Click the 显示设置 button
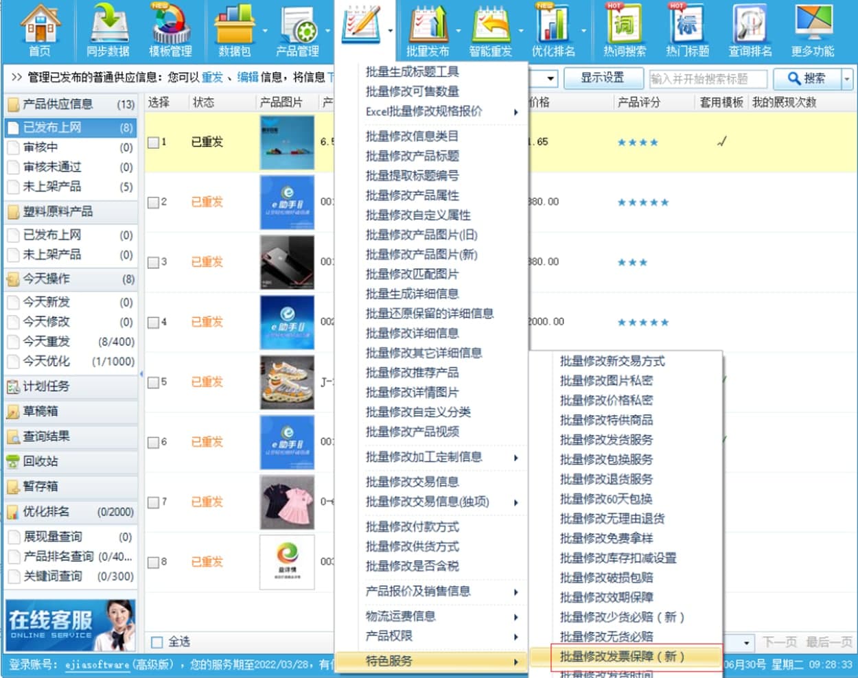This screenshot has height=678, width=858. point(602,78)
